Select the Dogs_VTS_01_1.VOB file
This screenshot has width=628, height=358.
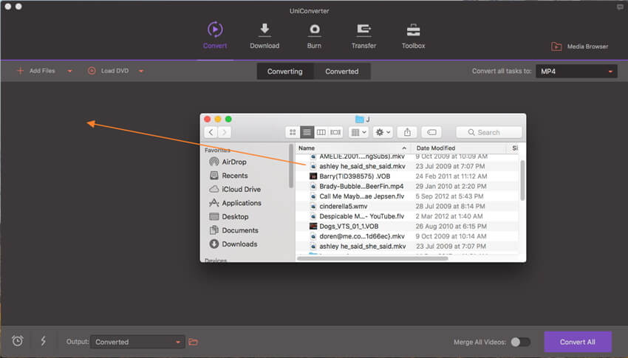click(x=407, y=226)
